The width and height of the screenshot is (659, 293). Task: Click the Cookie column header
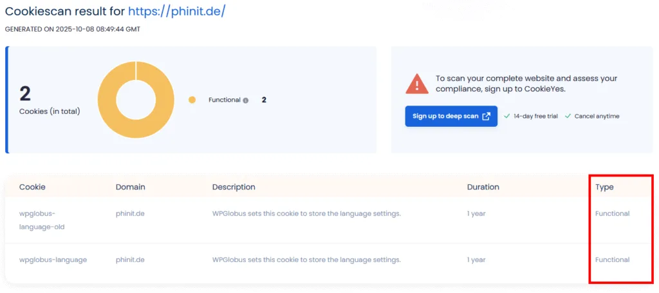pyautogui.click(x=32, y=187)
